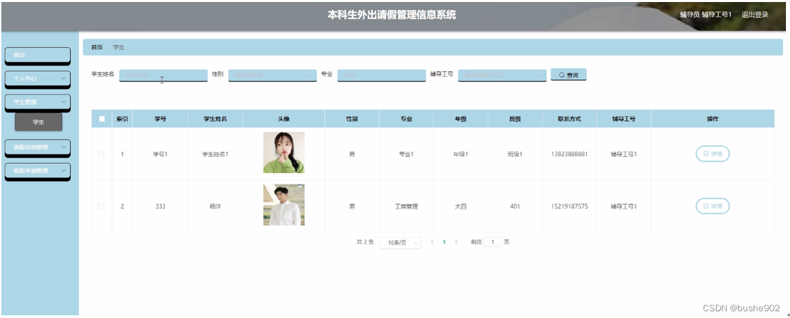
Task: Click the search magnifier icon in query button
Action: point(562,75)
